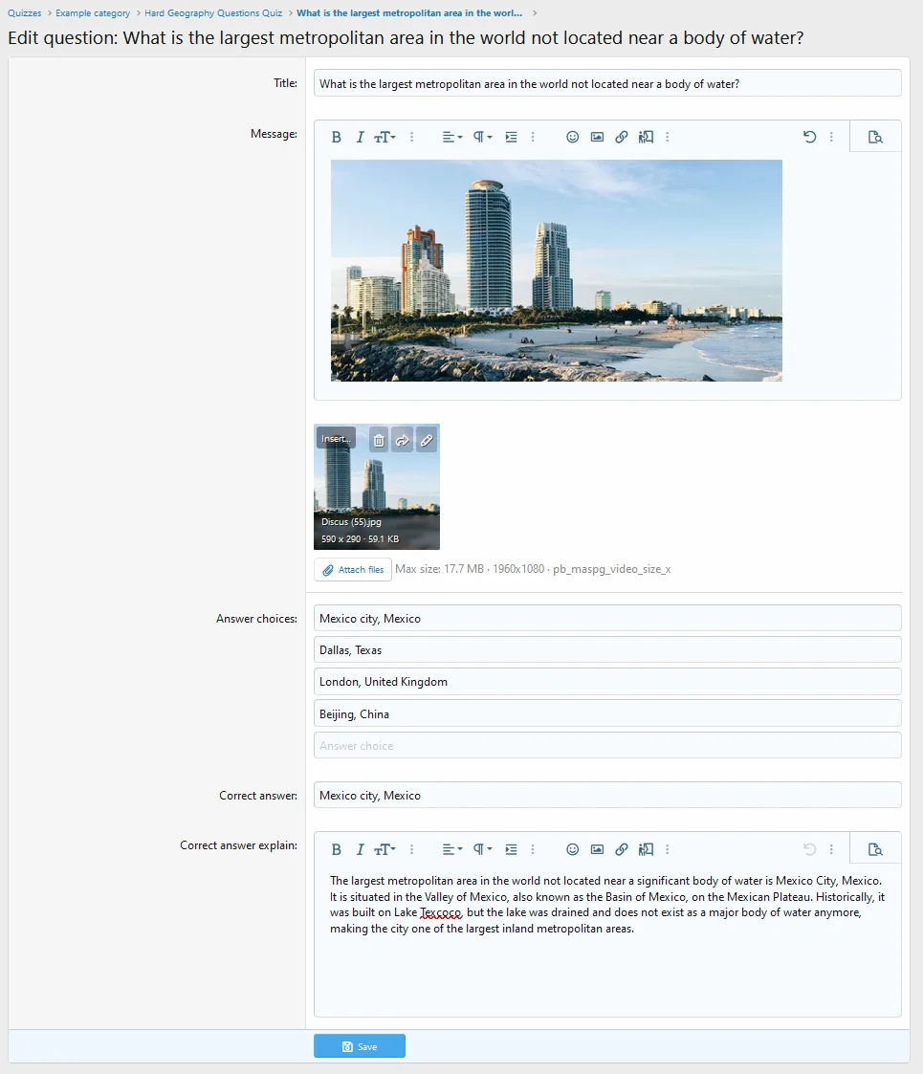Open font size dropdown in Message toolbar
Image resolution: width=923 pixels, height=1074 pixels.
(x=385, y=137)
